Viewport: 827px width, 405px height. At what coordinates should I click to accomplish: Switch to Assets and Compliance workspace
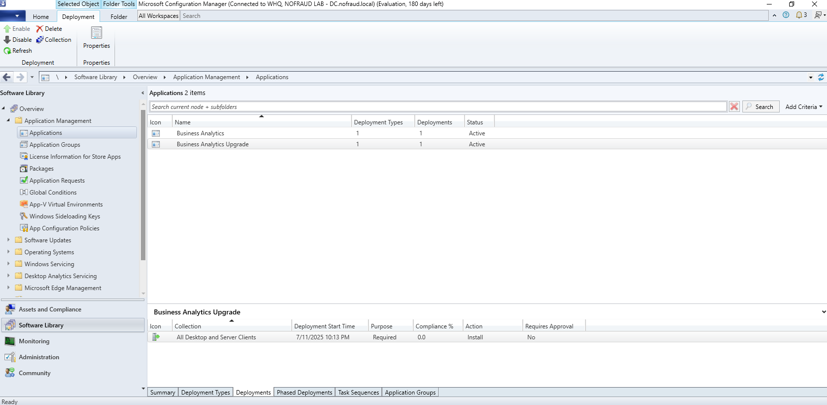(x=73, y=309)
